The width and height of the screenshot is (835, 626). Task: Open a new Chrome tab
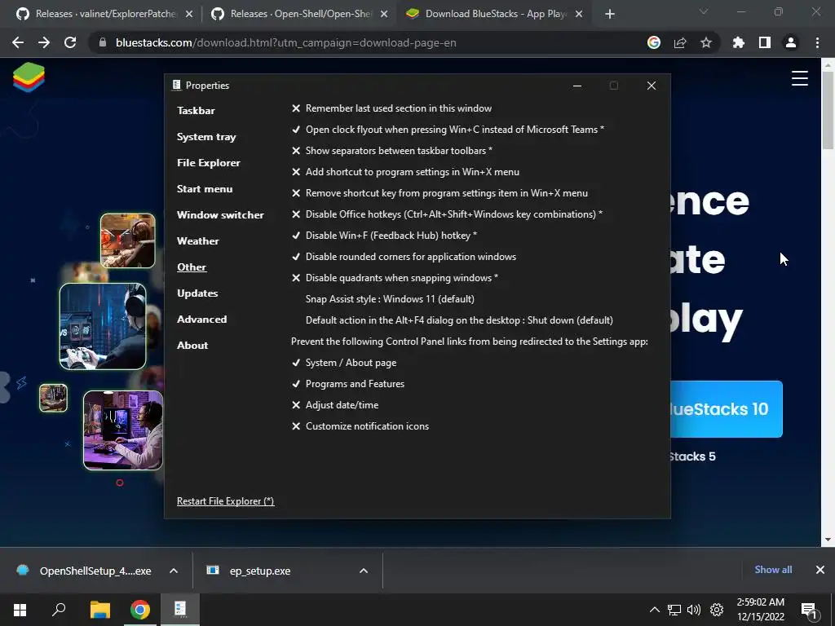point(610,14)
